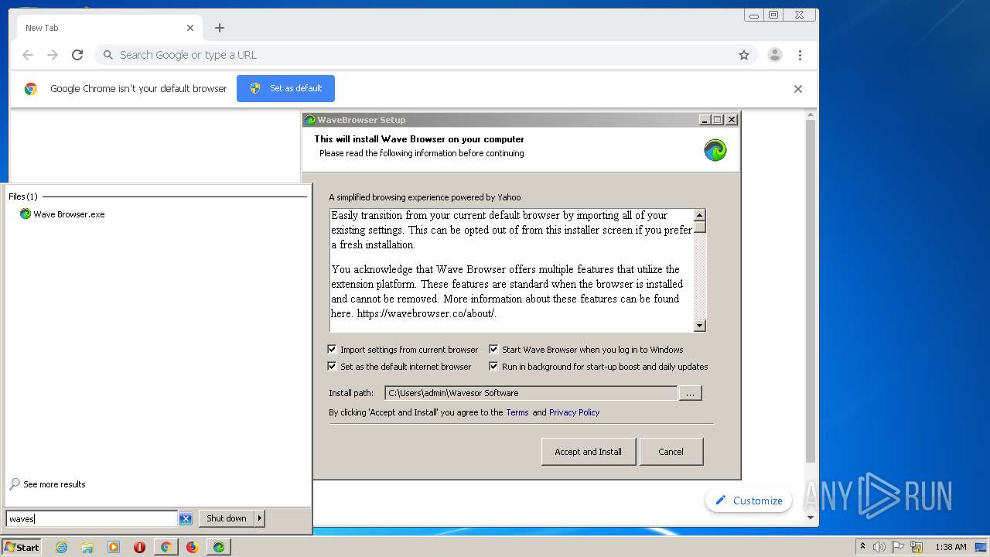Image resolution: width=990 pixels, height=557 pixels.
Task: Open the volume icon in the tray
Action: 879,547
